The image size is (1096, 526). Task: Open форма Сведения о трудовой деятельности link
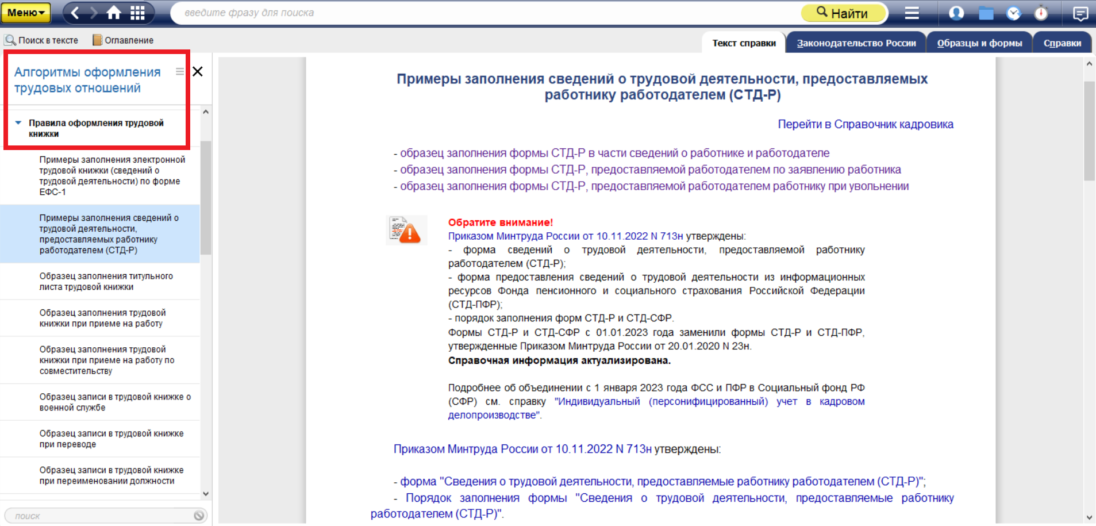point(663,482)
